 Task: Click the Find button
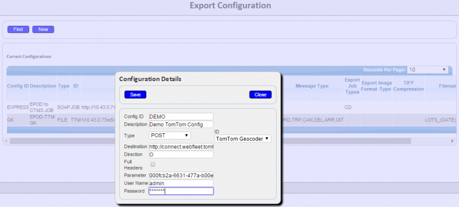[18, 29]
